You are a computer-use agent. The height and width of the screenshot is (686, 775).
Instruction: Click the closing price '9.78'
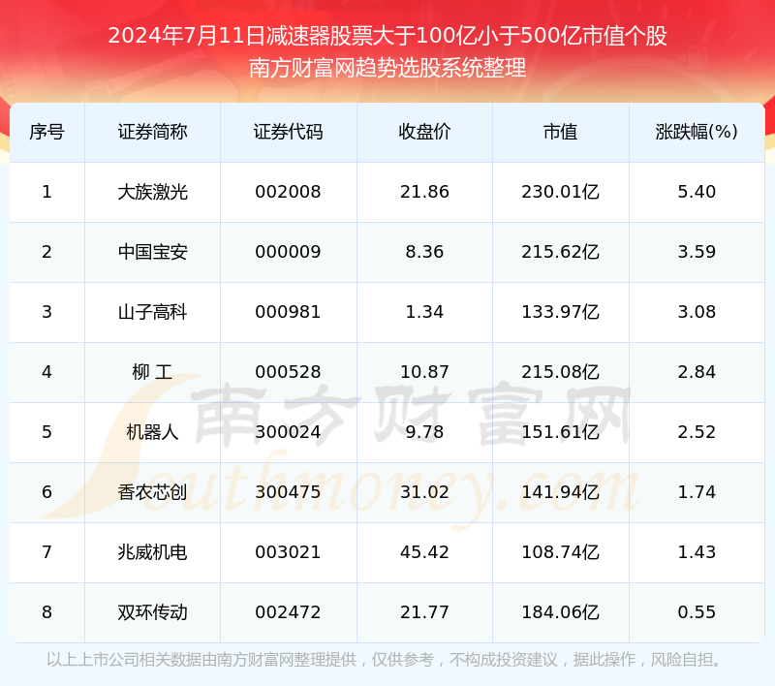point(424,432)
